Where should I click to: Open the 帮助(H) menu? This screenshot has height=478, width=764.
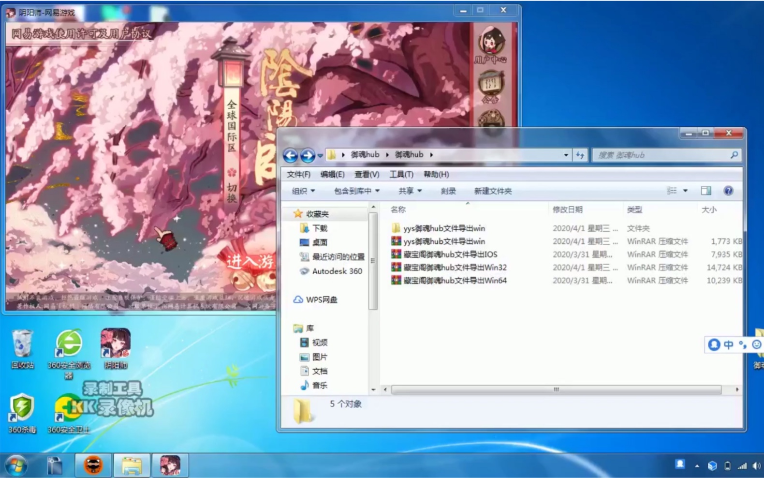click(436, 174)
